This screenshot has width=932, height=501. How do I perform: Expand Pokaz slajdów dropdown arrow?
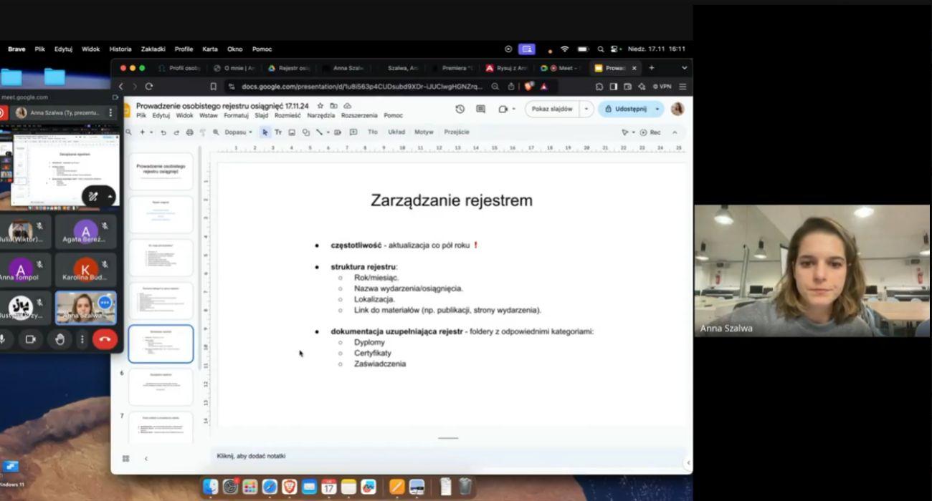[586, 109]
